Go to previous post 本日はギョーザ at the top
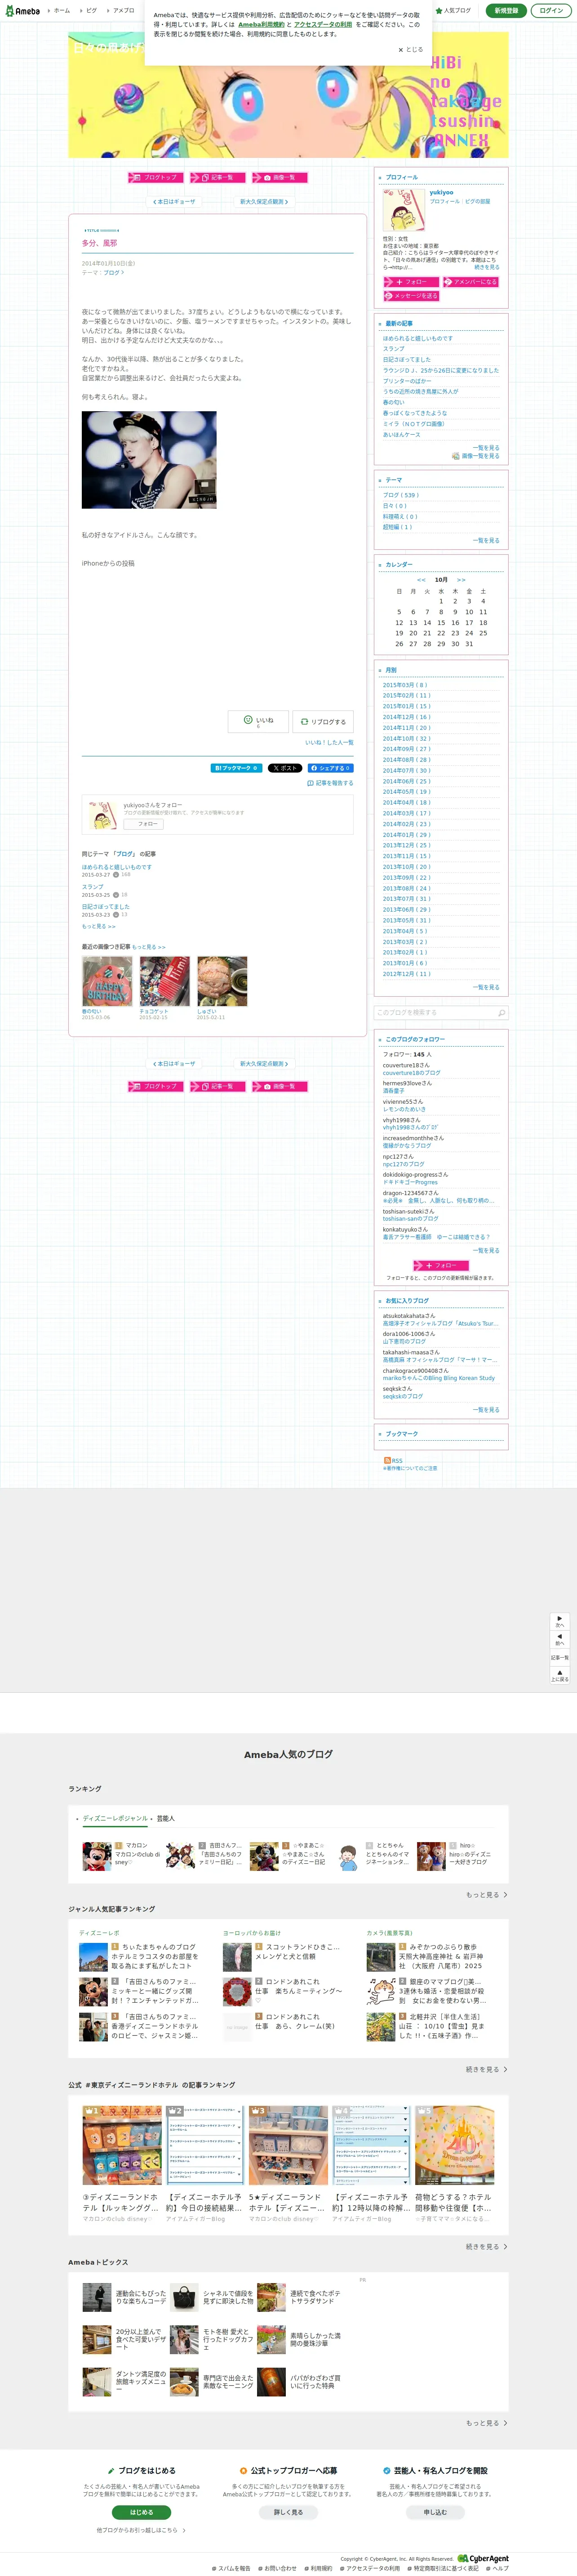 [175, 202]
